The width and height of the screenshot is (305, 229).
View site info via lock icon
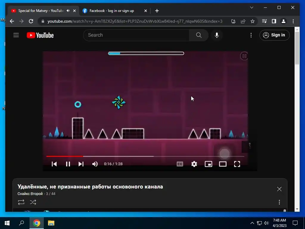(x=43, y=21)
